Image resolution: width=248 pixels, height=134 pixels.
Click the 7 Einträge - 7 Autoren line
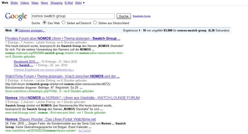46,43
